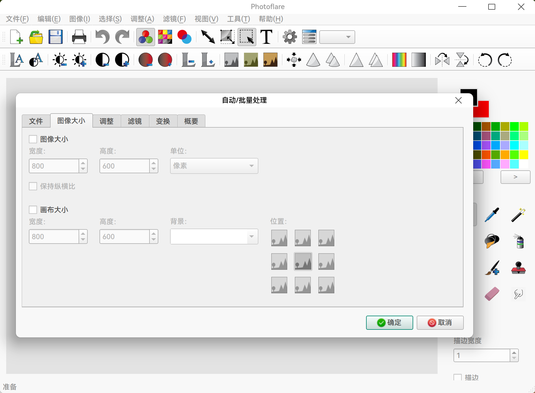
Task: Click the > button under the palette
Action: coord(516,177)
